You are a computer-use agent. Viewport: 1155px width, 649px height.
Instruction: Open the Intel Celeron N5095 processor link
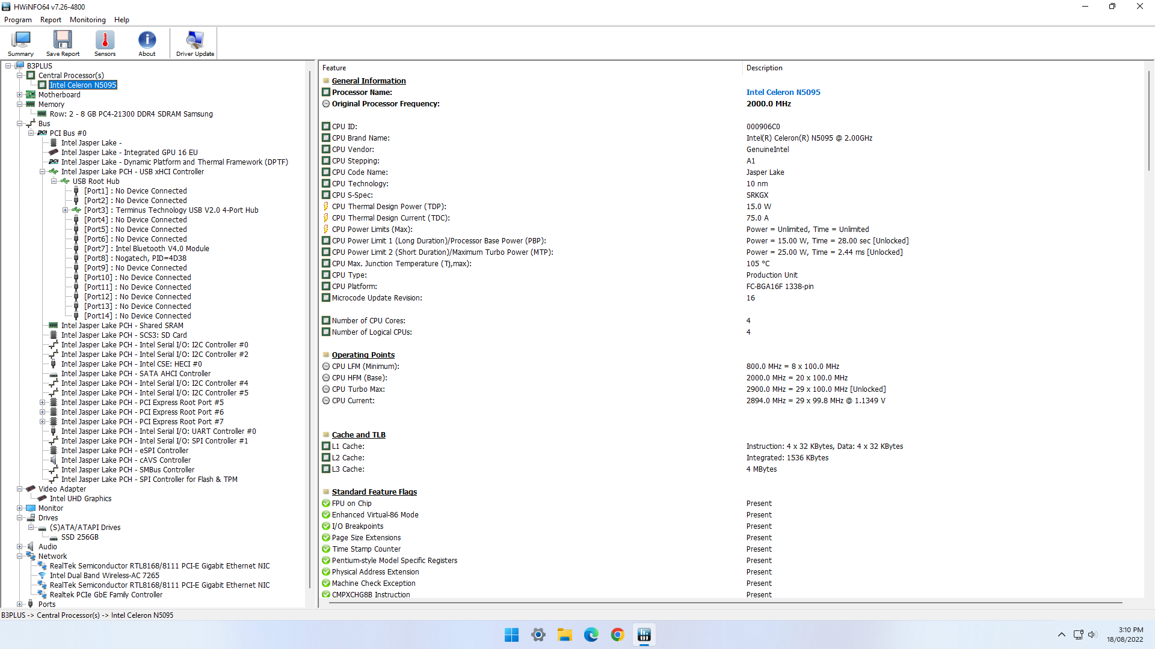783,93
